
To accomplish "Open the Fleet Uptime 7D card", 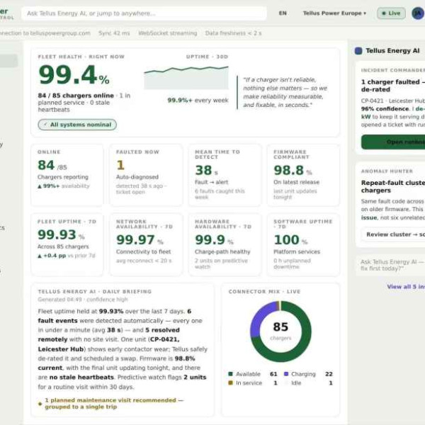I will [x=67, y=245].
